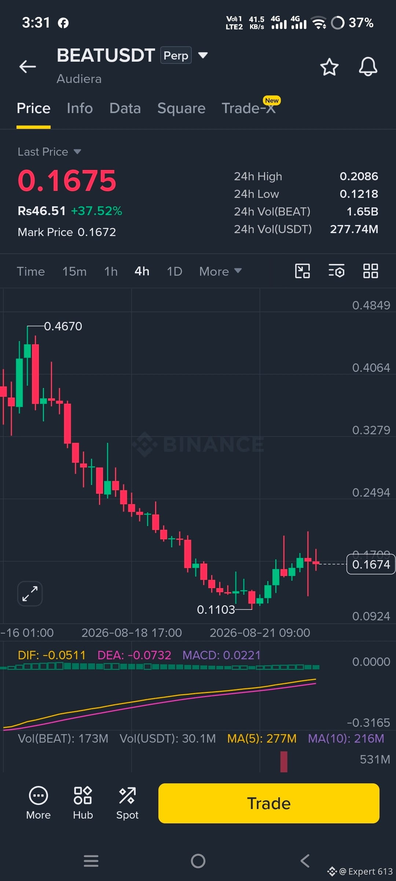
Task: Tap the MA(10): 216M volume value
Action: coord(346,738)
